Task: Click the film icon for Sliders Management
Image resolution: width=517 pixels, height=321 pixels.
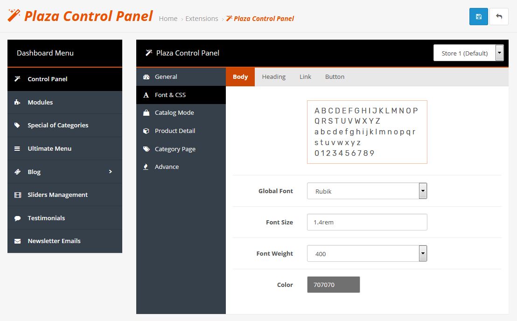Action: pos(17,195)
